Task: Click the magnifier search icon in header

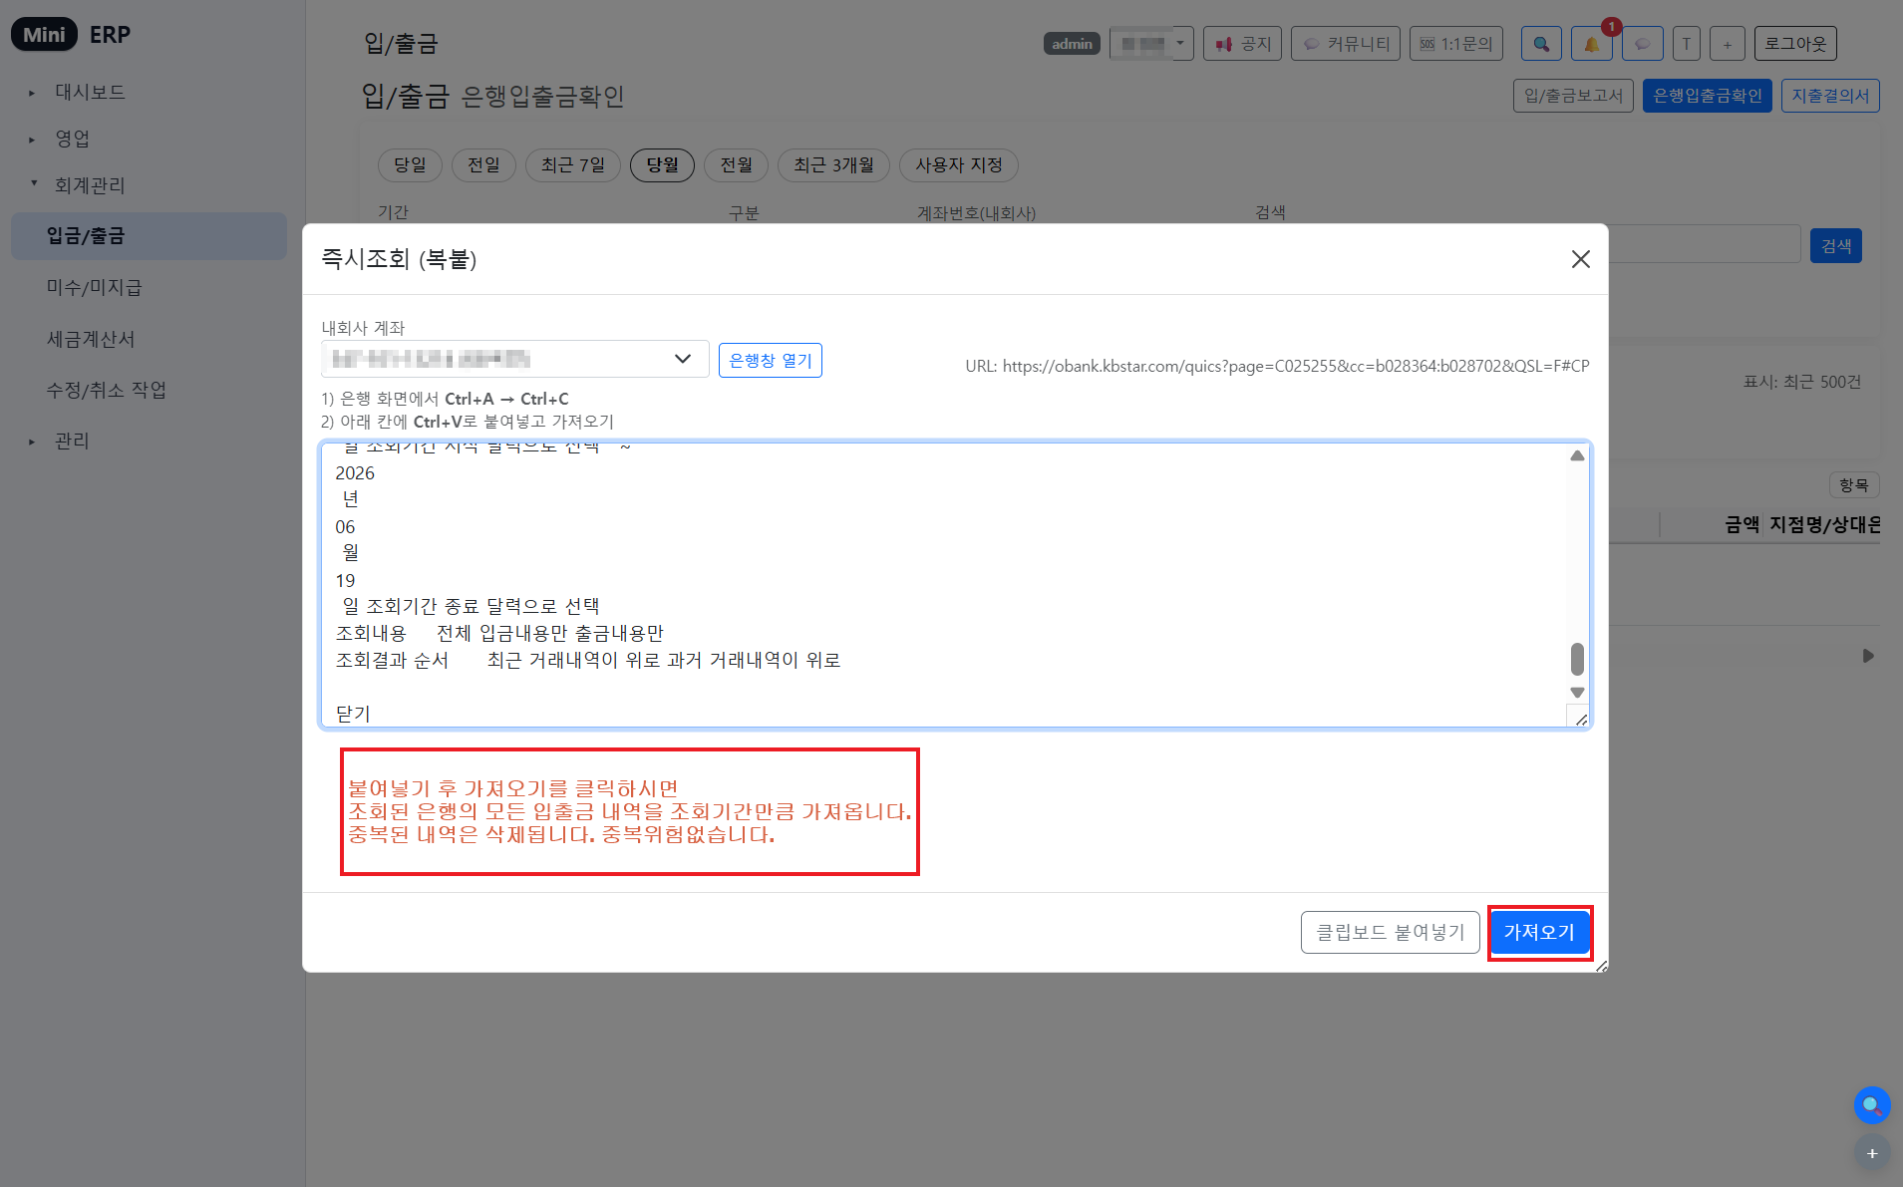Action: pos(1541,44)
